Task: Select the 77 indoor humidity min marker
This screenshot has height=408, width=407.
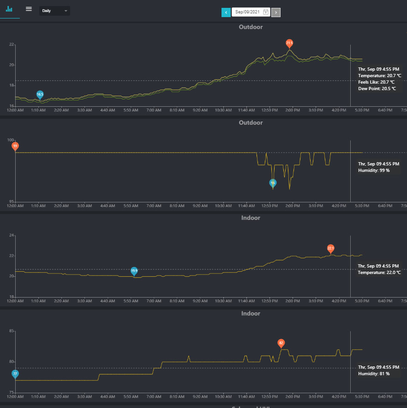Action: pyautogui.click(x=15, y=373)
